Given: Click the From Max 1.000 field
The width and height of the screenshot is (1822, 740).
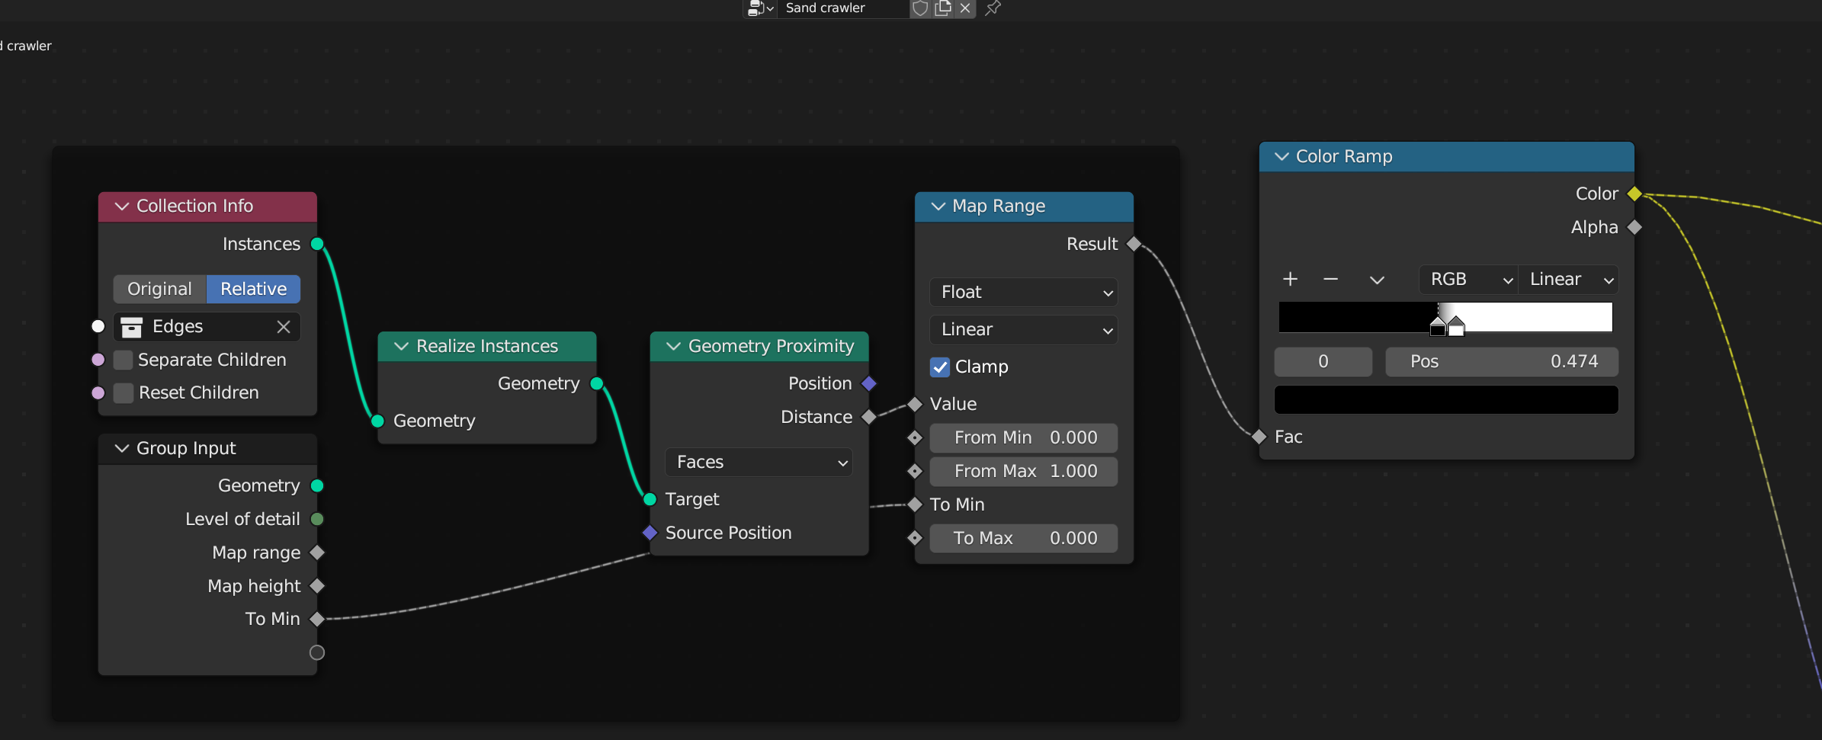Looking at the screenshot, I should pos(1024,472).
